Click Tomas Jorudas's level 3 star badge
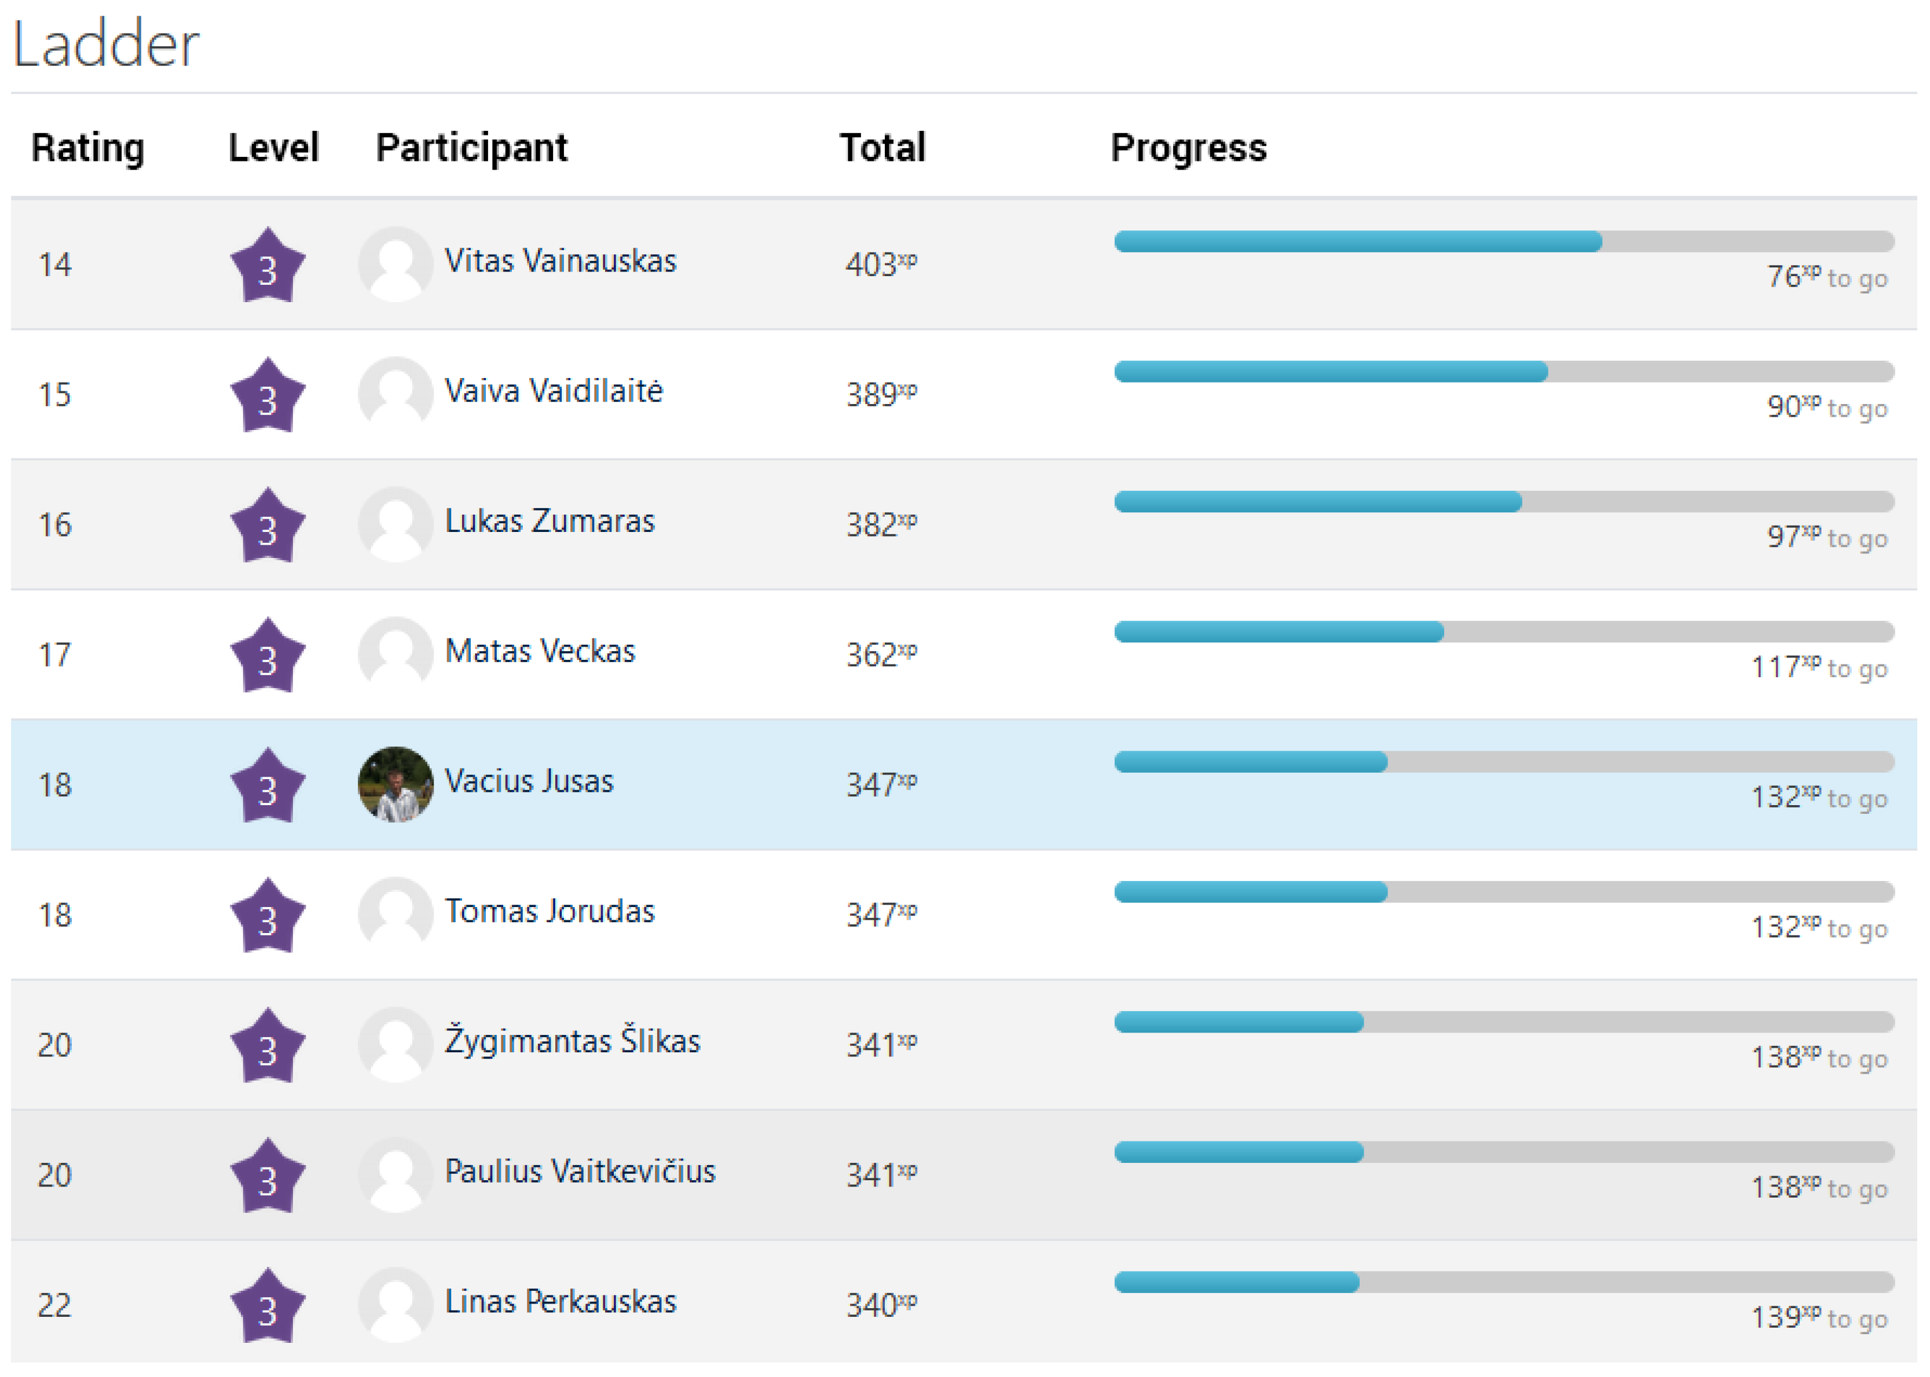 coord(267,917)
